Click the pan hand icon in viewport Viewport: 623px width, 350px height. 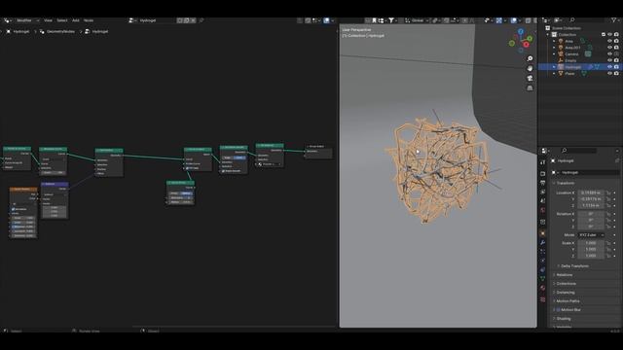pos(530,68)
